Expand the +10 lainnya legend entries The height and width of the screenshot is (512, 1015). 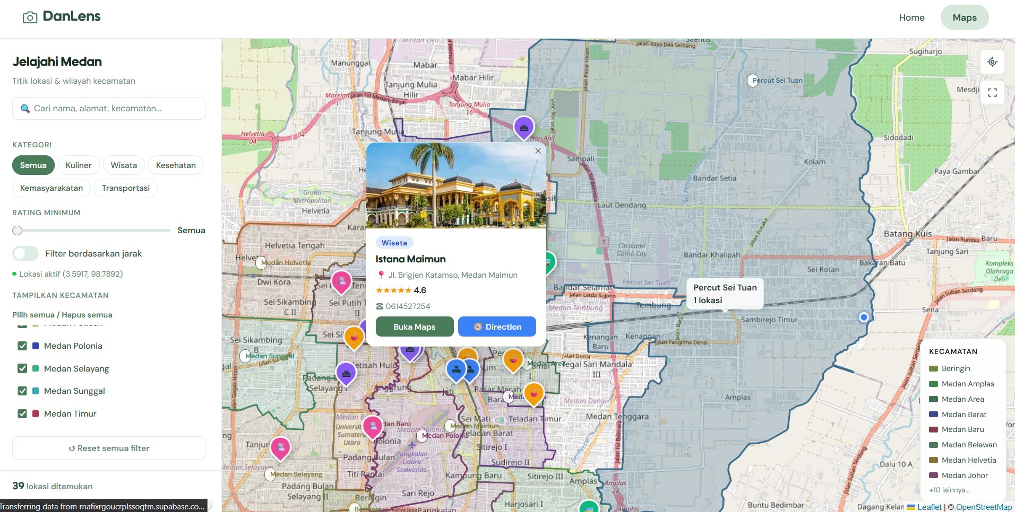949,490
